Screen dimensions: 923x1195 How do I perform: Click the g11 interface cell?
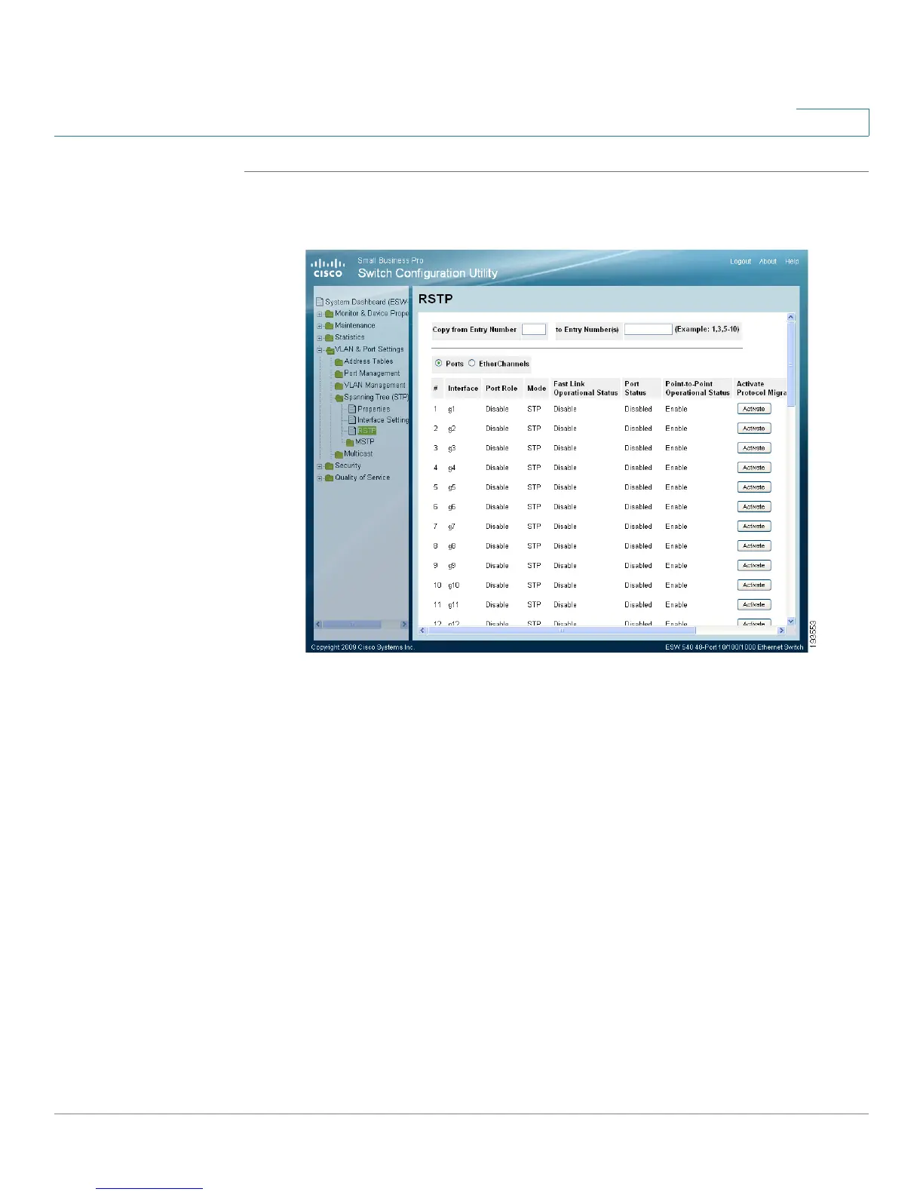(453, 605)
